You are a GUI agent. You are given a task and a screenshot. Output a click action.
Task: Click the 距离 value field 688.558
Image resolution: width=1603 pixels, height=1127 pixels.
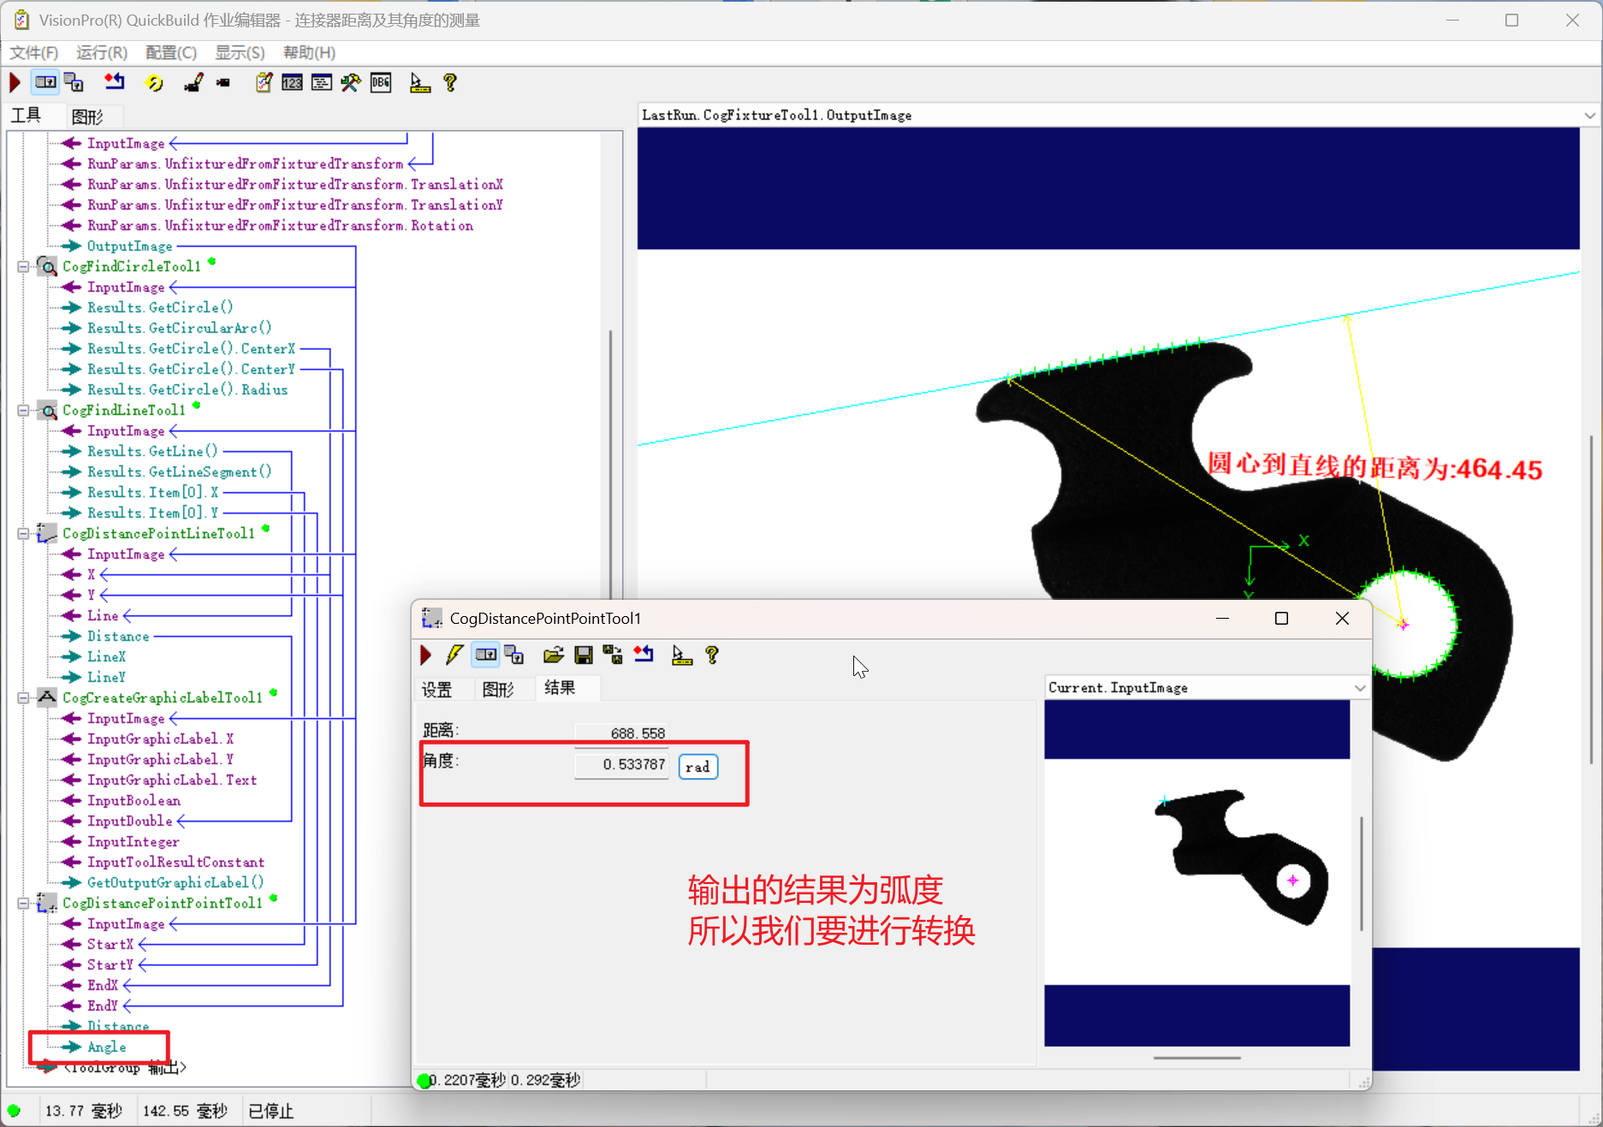pyautogui.click(x=621, y=733)
